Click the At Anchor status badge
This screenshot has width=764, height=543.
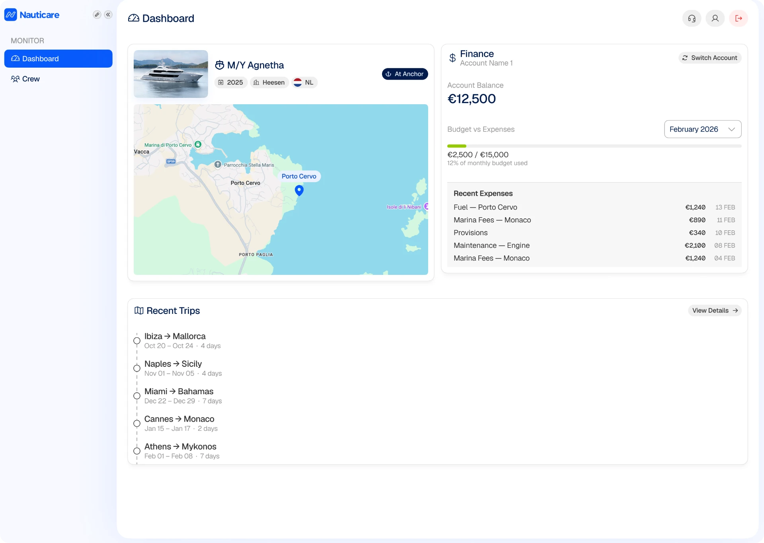coord(405,74)
